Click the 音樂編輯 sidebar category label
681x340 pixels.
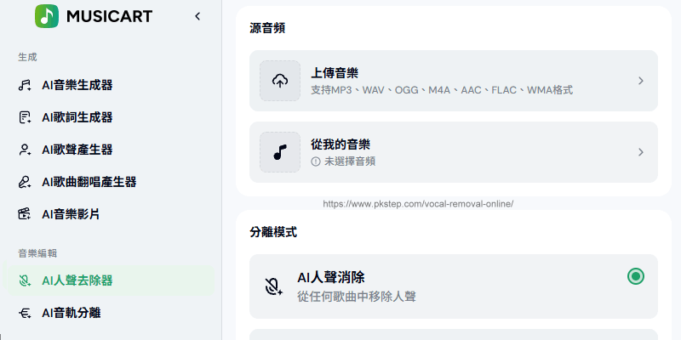pos(37,253)
